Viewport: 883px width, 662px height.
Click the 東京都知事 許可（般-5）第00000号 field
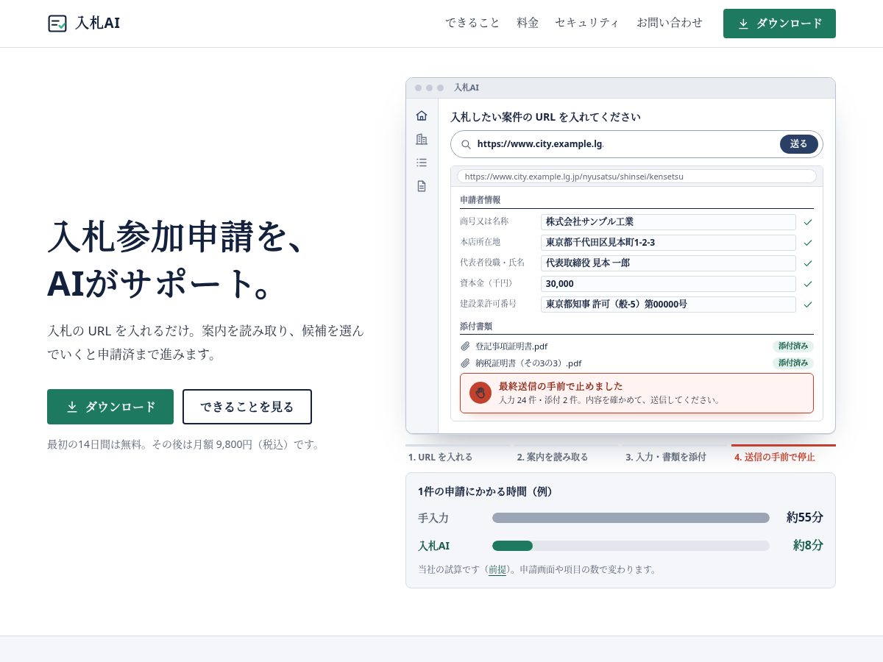[668, 305]
